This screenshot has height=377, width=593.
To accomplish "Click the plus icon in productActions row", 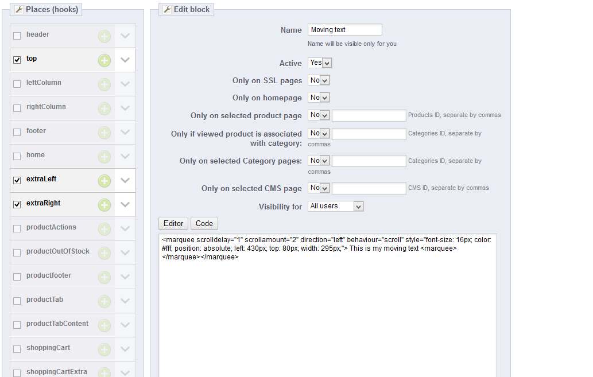I will (x=104, y=229).
